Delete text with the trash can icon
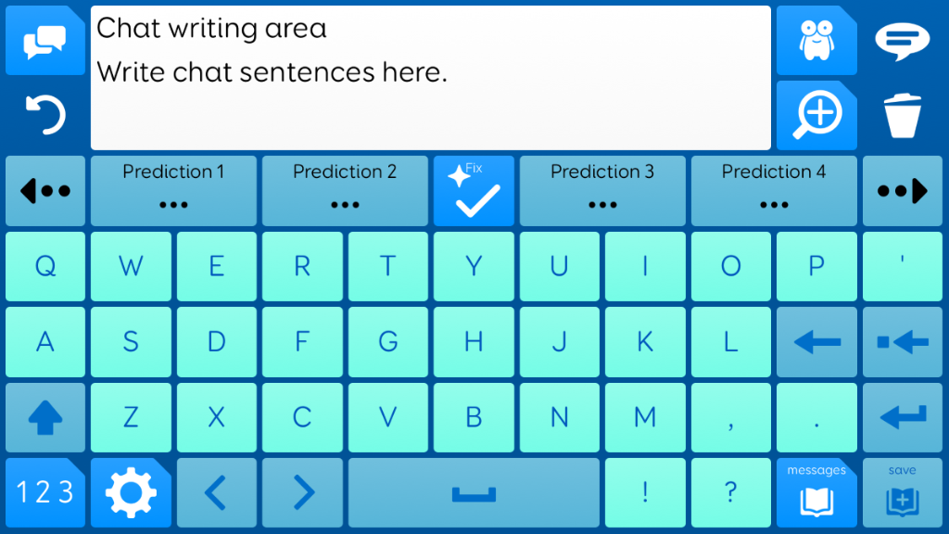This screenshot has height=534, width=949. pos(903,115)
